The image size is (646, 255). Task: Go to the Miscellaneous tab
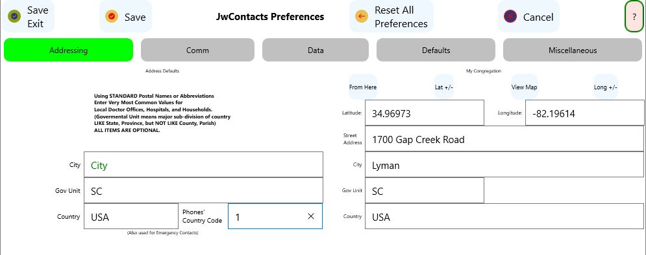[x=572, y=50]
